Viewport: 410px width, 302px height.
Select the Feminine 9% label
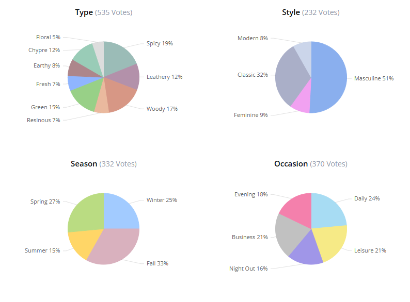point(250,115)
